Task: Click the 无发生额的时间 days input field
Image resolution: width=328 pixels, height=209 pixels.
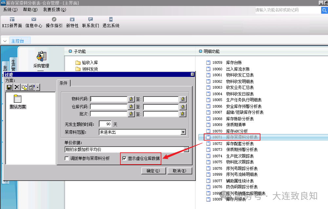Action: pos(105,124)
